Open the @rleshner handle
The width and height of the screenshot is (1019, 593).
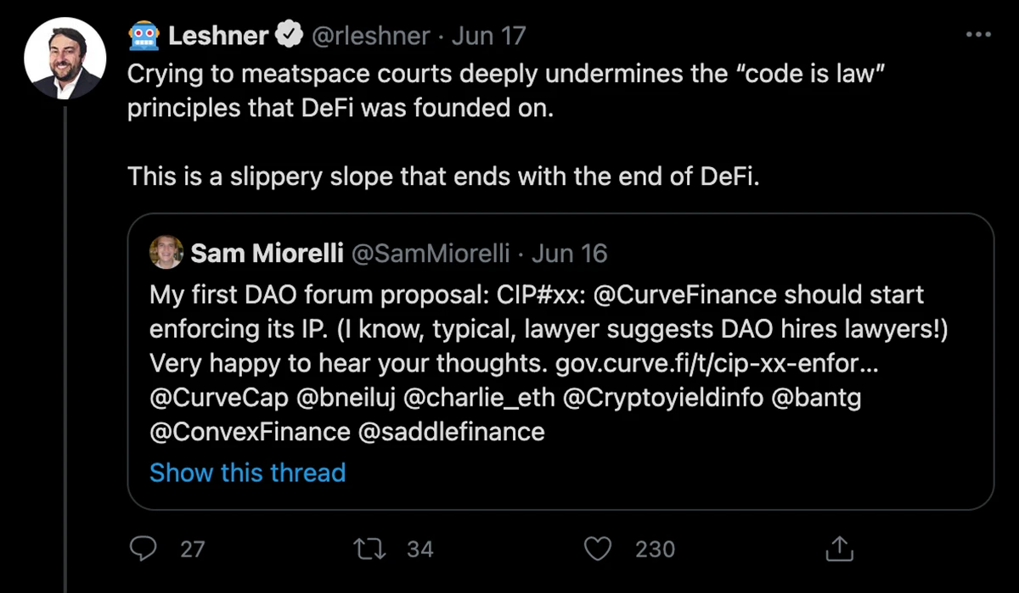point(371,36)
